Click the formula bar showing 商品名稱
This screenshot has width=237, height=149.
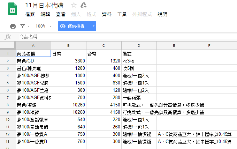coord(127,37)
